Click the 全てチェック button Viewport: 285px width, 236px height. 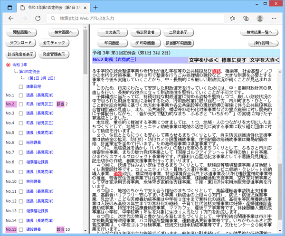point(54,43)
